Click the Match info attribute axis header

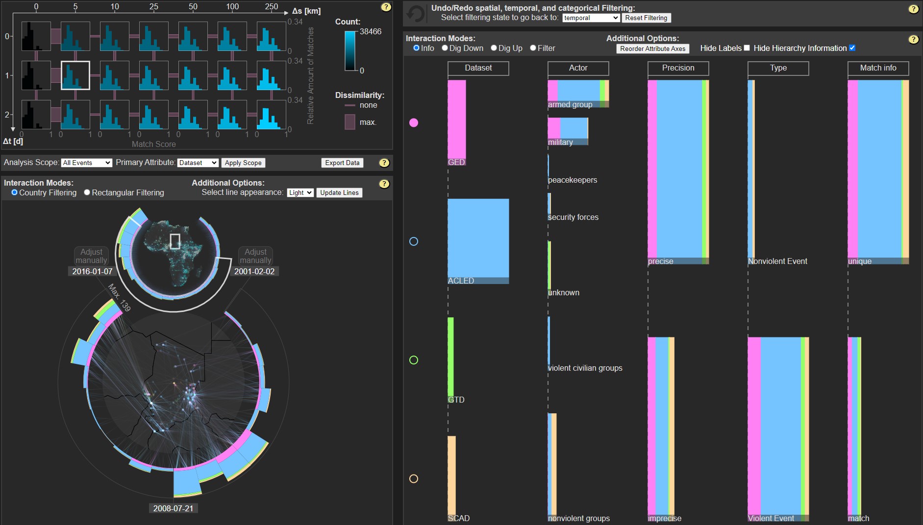pos(878,68)
